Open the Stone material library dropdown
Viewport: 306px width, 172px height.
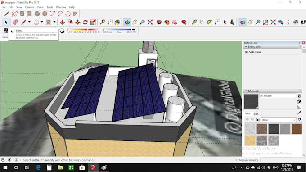279,120
